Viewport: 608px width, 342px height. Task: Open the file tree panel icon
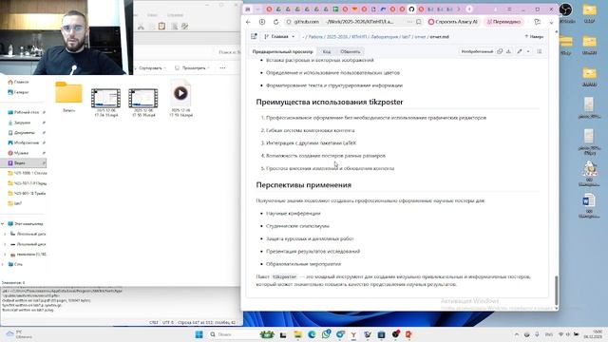[x=254, y=36]
